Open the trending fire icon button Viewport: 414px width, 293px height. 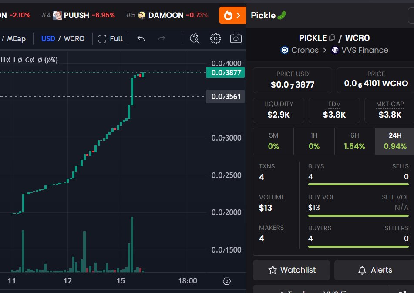click(232, 15)
